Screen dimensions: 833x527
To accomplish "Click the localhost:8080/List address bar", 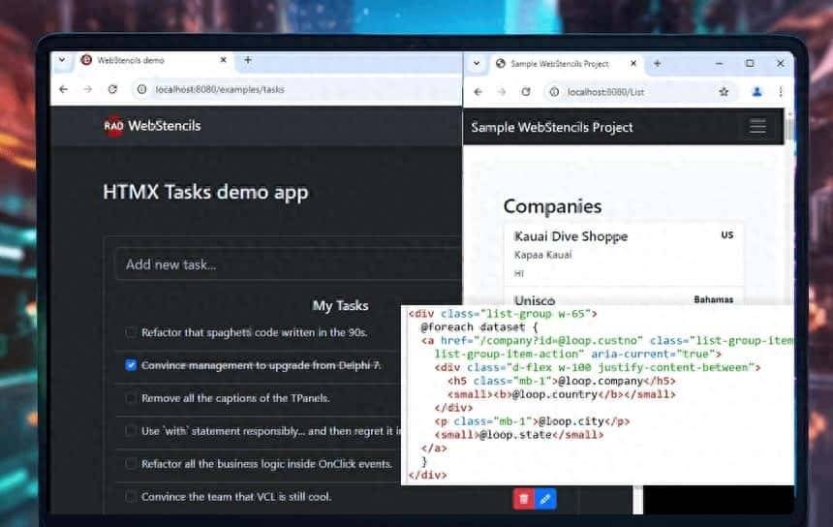I will tap(639, 92).
